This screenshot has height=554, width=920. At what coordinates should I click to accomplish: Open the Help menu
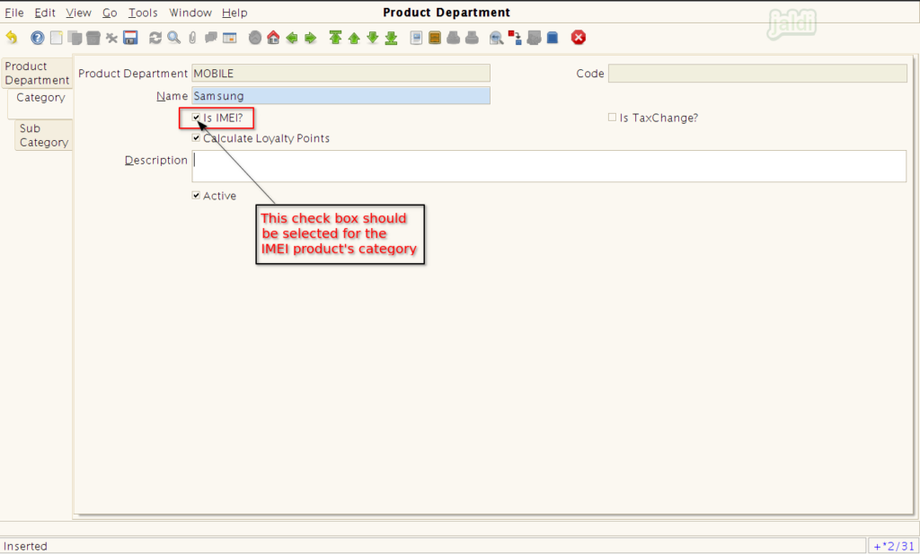pyautogui.click(x=234, y=13)
